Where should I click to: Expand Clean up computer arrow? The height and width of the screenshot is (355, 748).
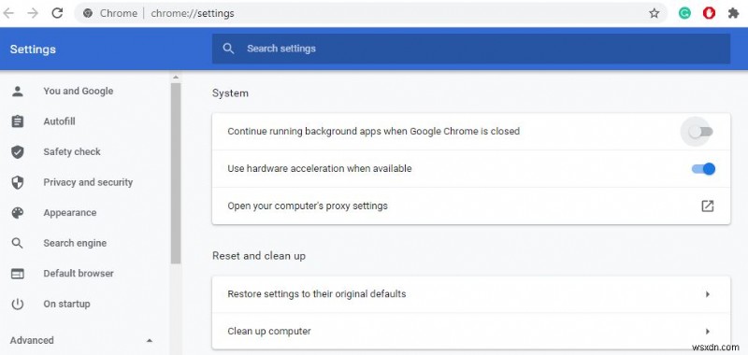[708, 331]
